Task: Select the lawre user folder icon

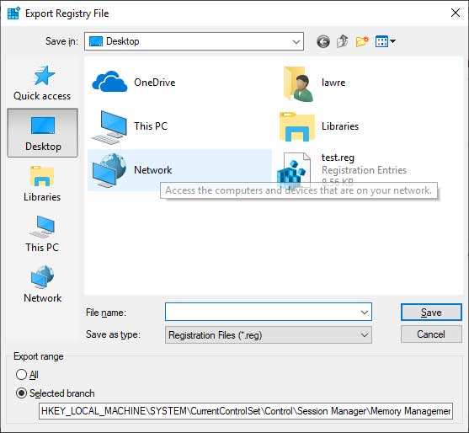Action: (x=298, y=83)
